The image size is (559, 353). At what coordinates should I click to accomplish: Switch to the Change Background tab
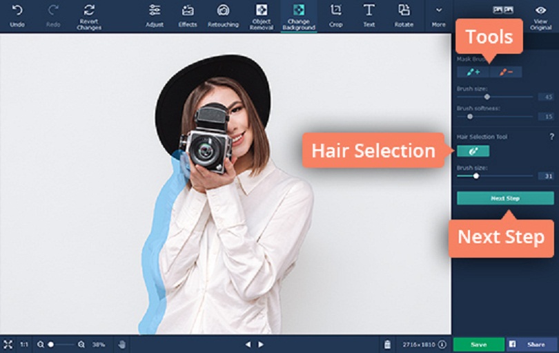pyautogui.click(x=298, y=11)
